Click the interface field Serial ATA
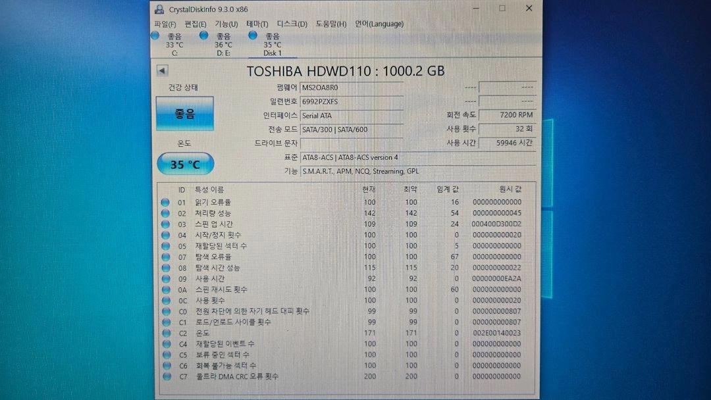Image resolution: width=711 pixels, height=400 pixels. click(x=352, y=116)
